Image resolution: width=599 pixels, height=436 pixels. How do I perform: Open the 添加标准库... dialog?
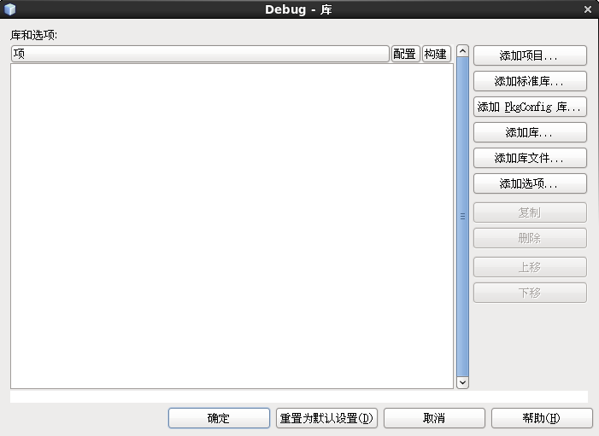[x=529, y=81]
